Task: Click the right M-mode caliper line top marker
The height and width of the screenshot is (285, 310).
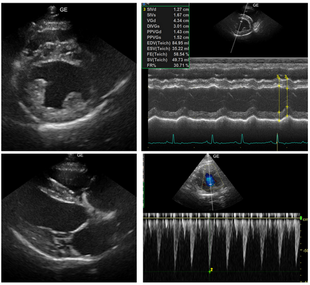Action: [x=286, y=78]
